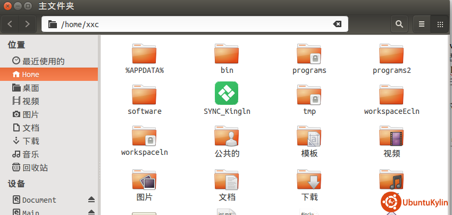Open the Videos (视频) folder icon

click(x=391, y=137)
